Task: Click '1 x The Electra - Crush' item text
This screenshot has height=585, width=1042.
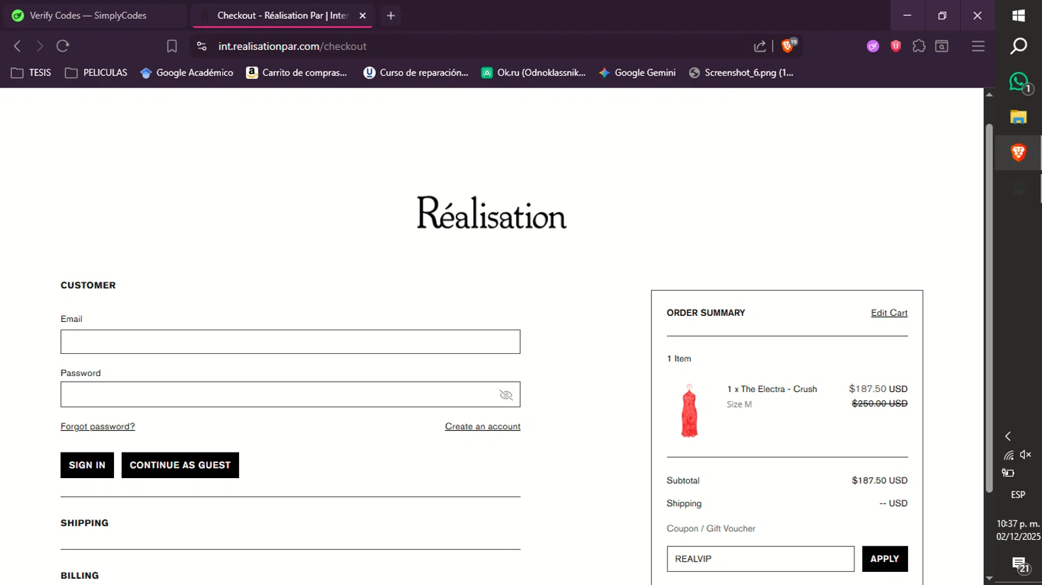Action: pyautogui.click(x=772, y=389)
